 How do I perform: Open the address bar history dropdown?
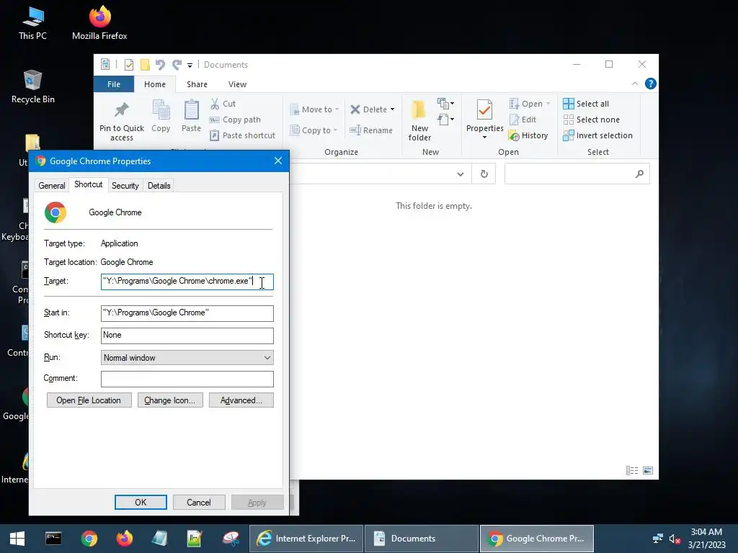click(461, 174)
